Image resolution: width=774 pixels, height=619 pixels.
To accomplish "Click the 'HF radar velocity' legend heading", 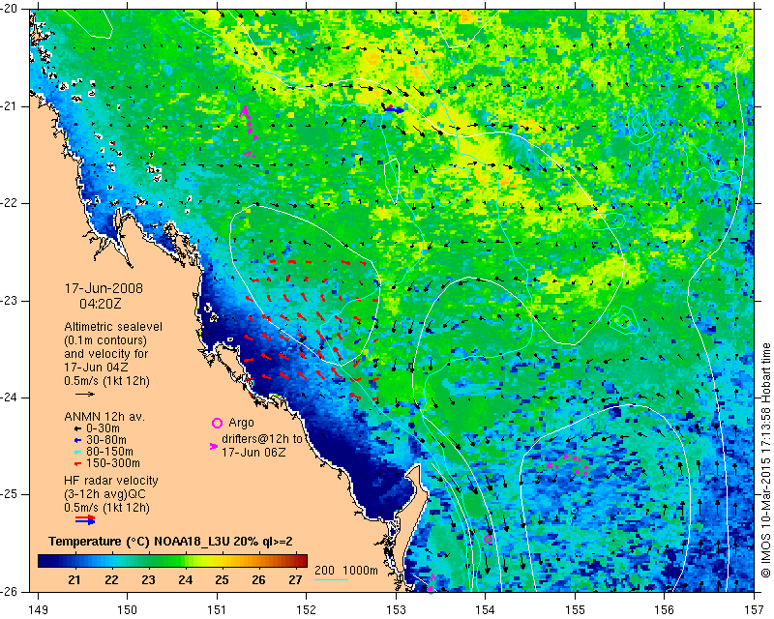I will (x=111, y=481).
